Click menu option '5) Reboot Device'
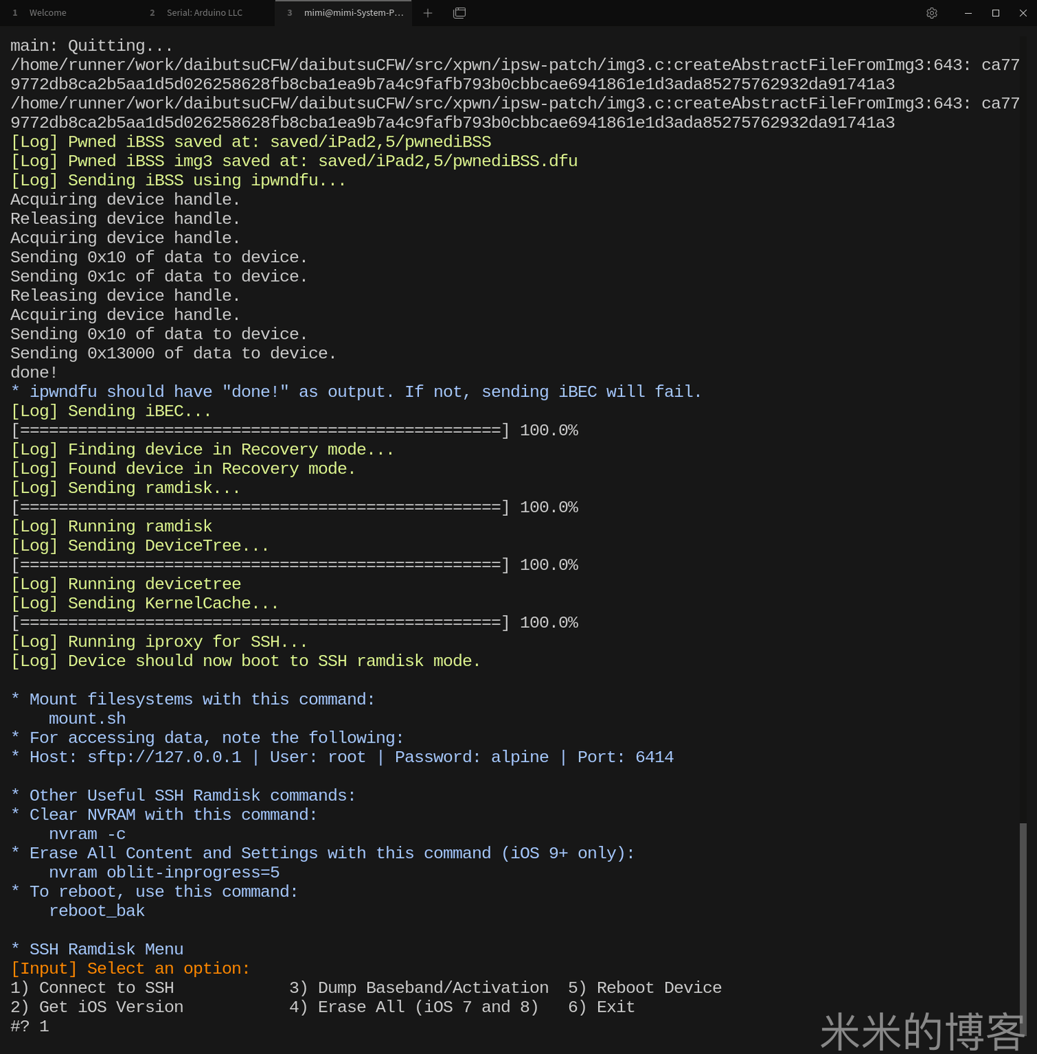The width and height of the screenshot is (1037, 1054). tap(644, 988)
